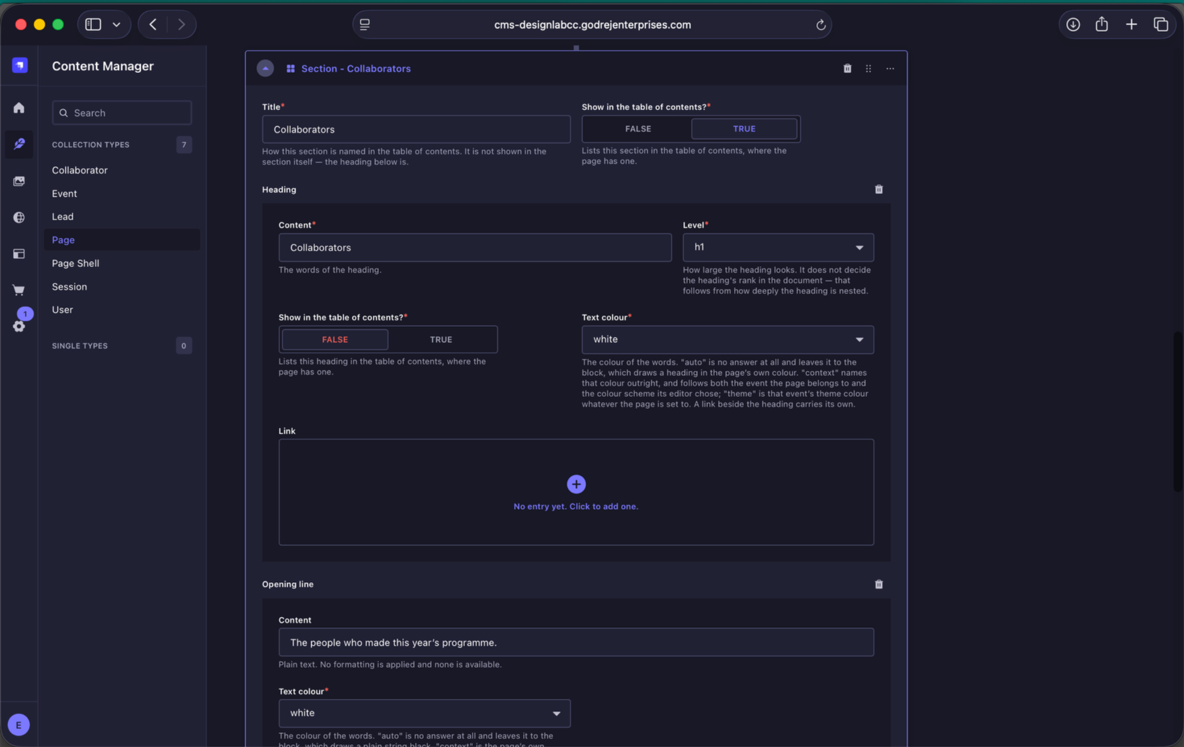Open the Settings gear icon with badge

[19, 326]
